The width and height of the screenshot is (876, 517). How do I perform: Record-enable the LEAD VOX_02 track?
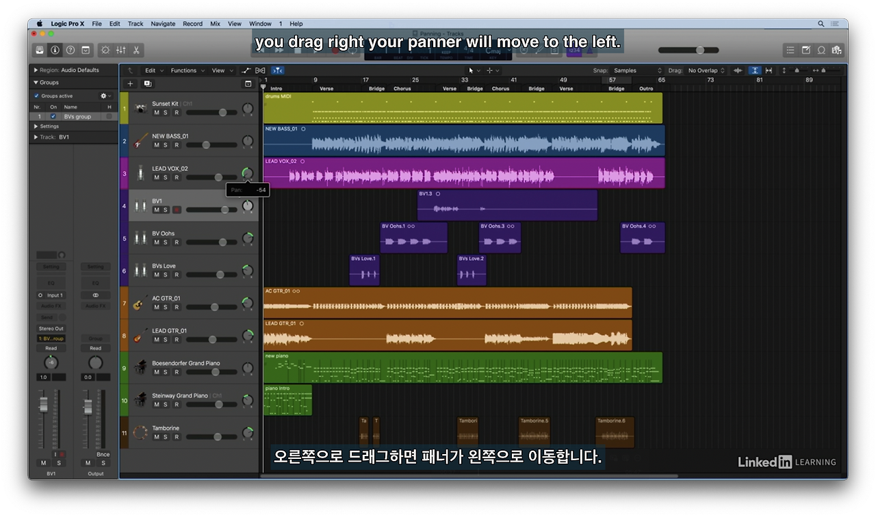(176, 177)
